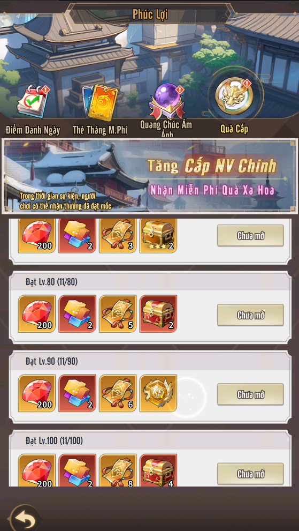Image resolution: width=299 pixels, height=531 pixels.
Task: Open the Điểm Danh Ngày calendar icon
Action: pyautogui.click(x=33, y=101)
